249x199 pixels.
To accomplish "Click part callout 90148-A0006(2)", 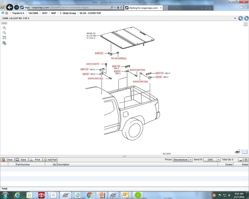I will (119, 58).
